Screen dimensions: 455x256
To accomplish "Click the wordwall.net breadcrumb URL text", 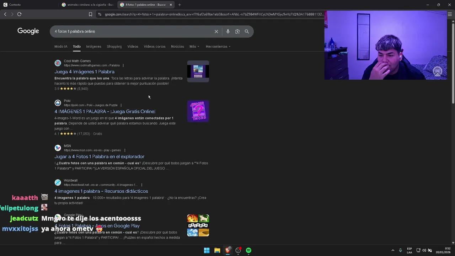I will [101, 185].
